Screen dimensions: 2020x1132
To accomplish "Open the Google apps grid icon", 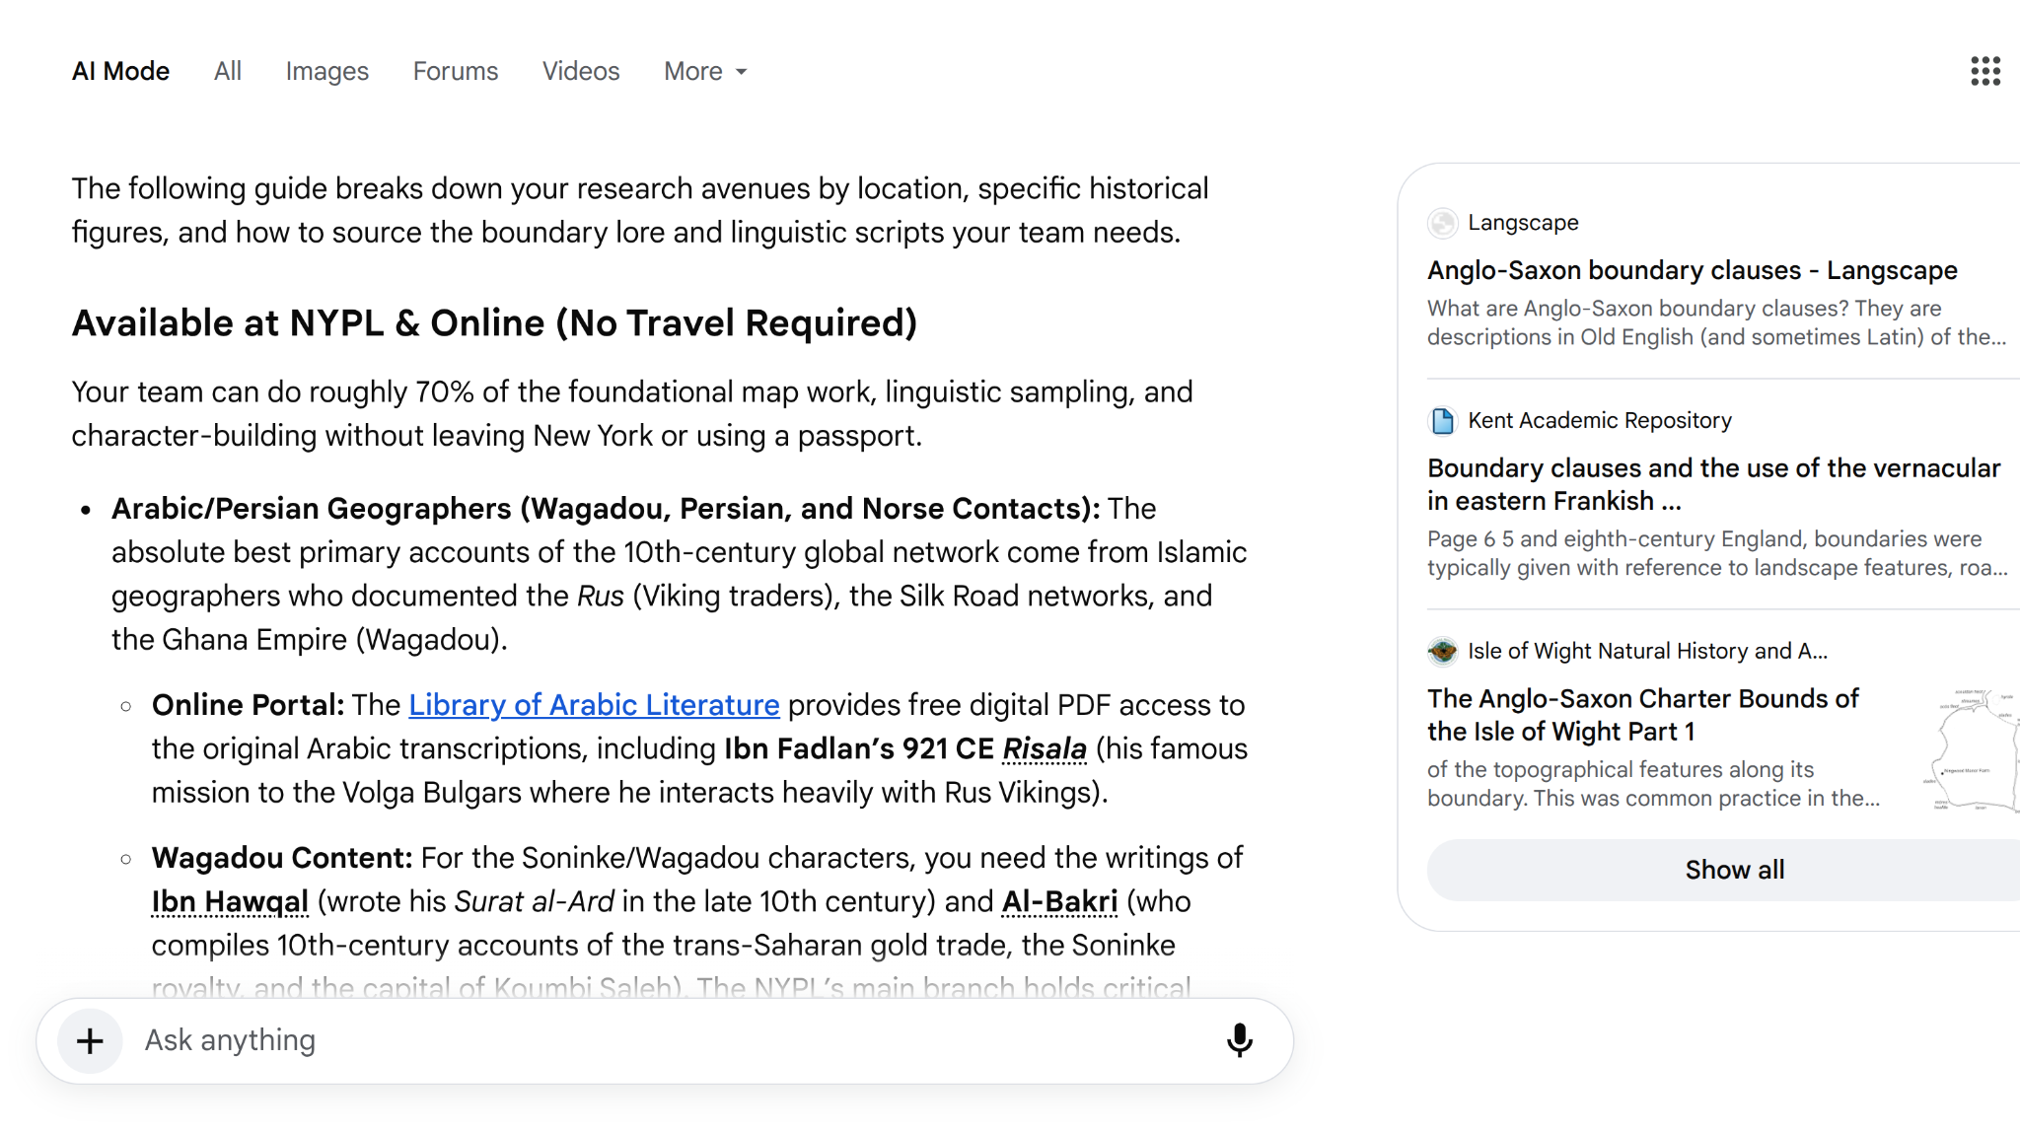I will [x=1984, y=71].
